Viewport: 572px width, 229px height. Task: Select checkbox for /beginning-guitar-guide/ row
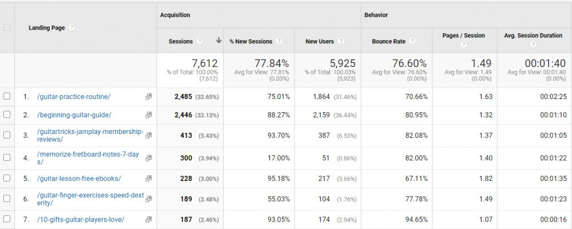(7, 114)
